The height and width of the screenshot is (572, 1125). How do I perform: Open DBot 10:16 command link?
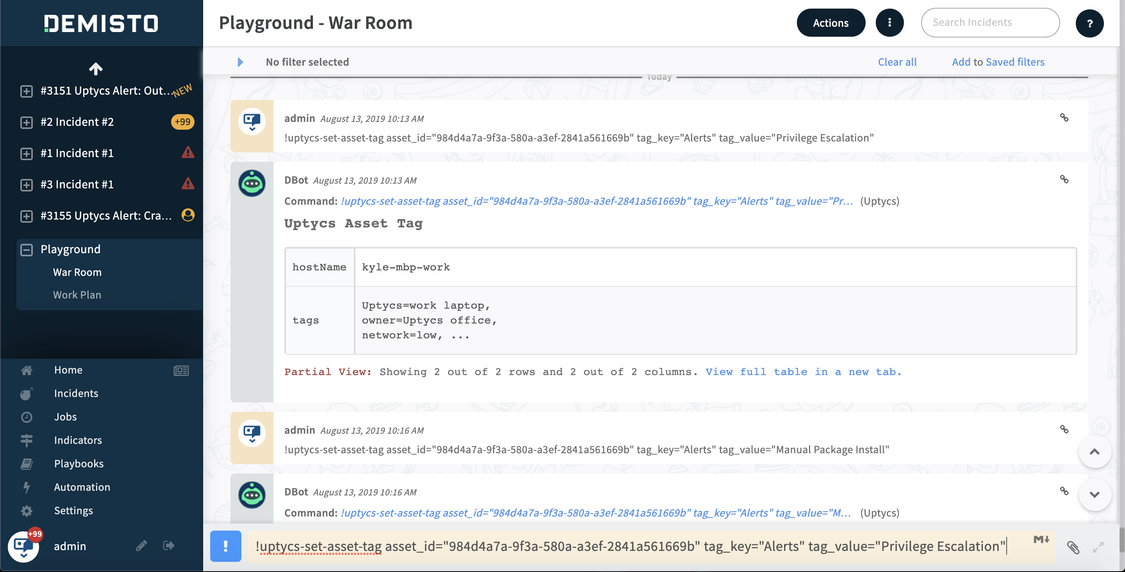(596, 513)
